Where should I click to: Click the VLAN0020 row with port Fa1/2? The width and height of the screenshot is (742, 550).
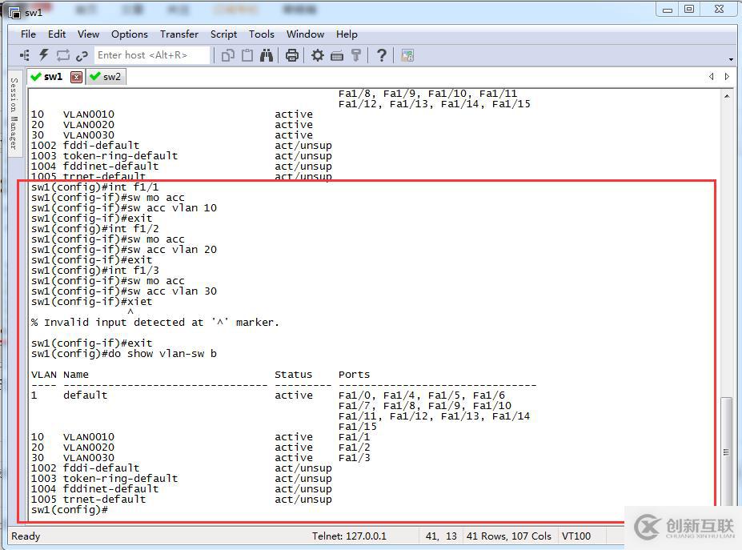201,448
